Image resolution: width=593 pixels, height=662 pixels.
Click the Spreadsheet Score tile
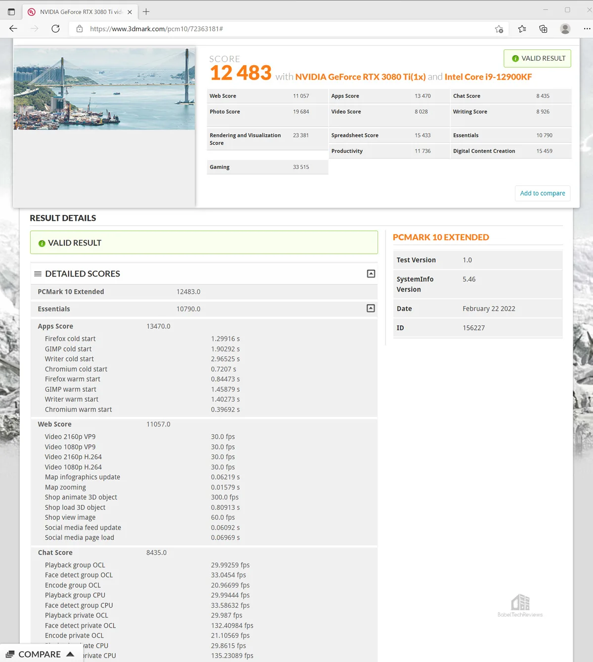(x=389, y=135)
